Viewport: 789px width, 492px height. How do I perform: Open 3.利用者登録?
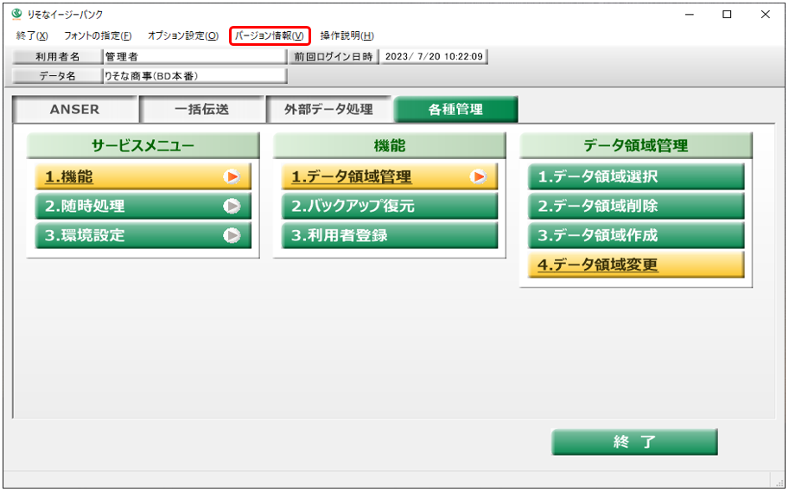(x=390, y=235)
